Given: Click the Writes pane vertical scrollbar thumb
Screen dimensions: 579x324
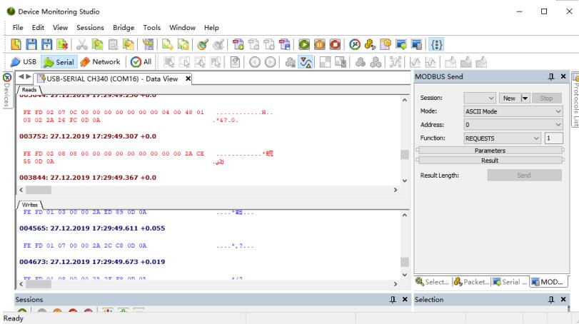Looking at the screenshot, I should (x=405, y=262).
